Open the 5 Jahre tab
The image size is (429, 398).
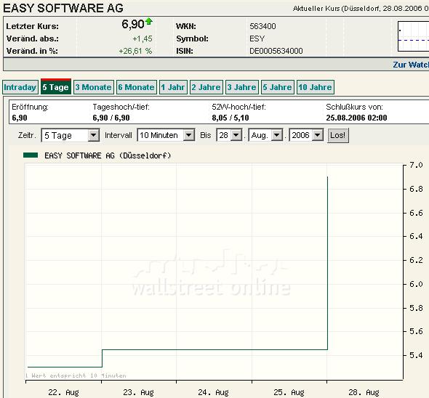coord(278,87)
